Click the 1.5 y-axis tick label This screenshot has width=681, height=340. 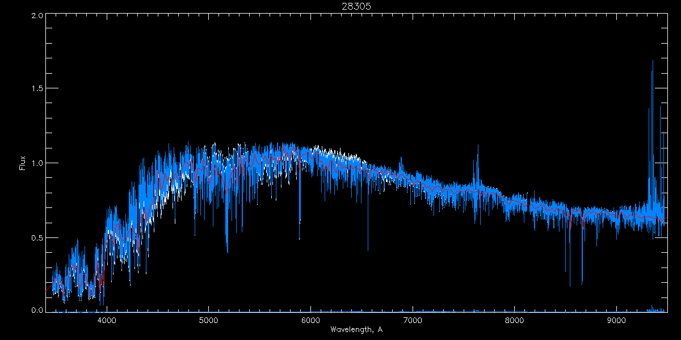click(37, 89)
